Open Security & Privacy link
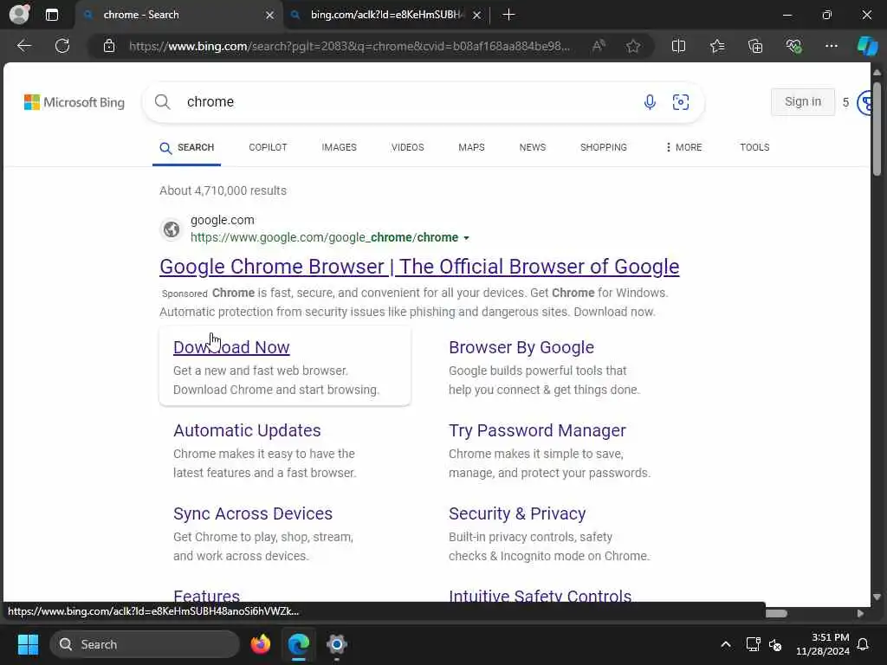 click(517, 513)
